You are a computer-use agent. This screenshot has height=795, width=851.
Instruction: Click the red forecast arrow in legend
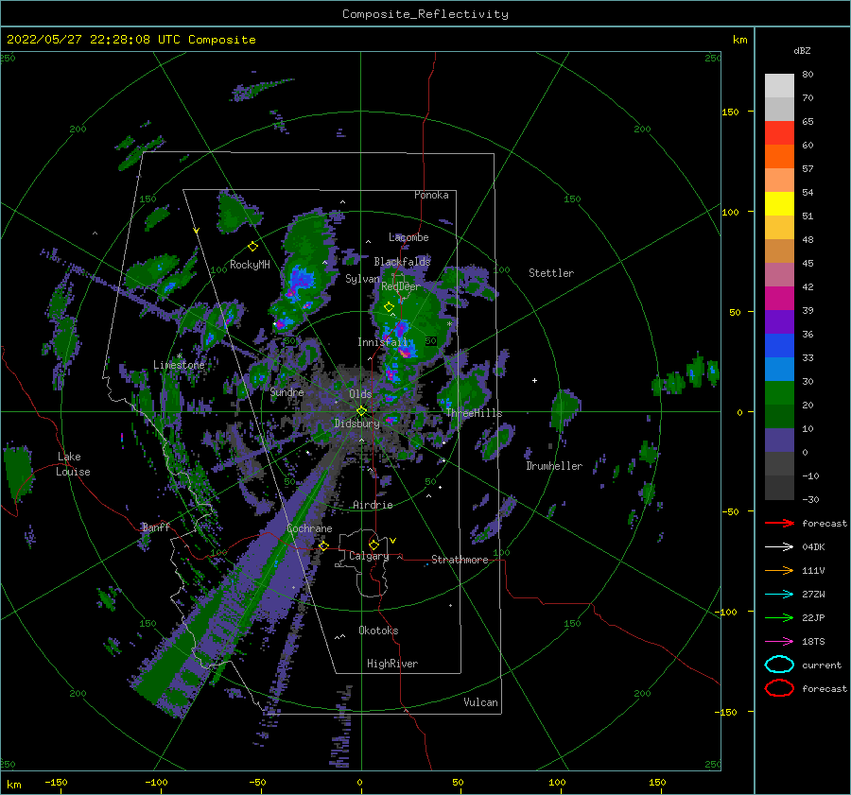point(779,523)
